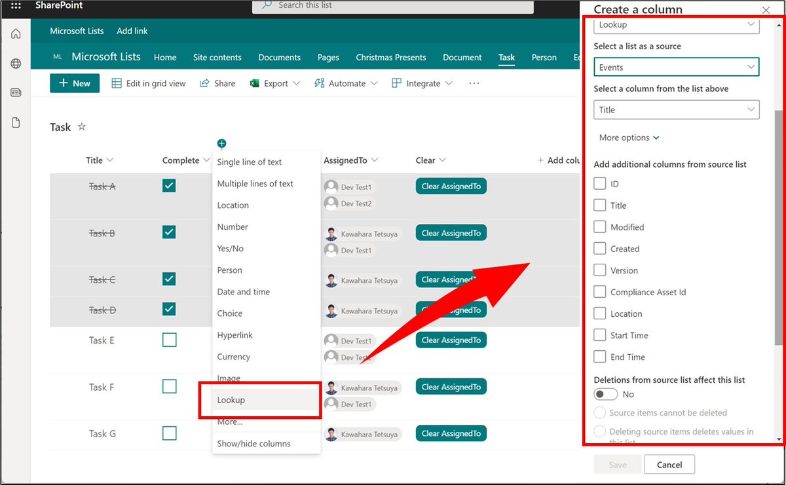786x485 pixels.
Task: Tick the Start Time additional column checkbox
Action: 599,335
